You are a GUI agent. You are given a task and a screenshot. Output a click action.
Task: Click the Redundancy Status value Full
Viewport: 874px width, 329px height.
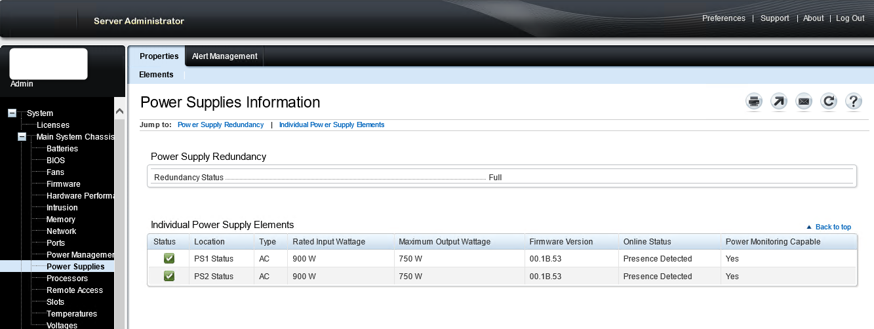(x=495, y=178)
